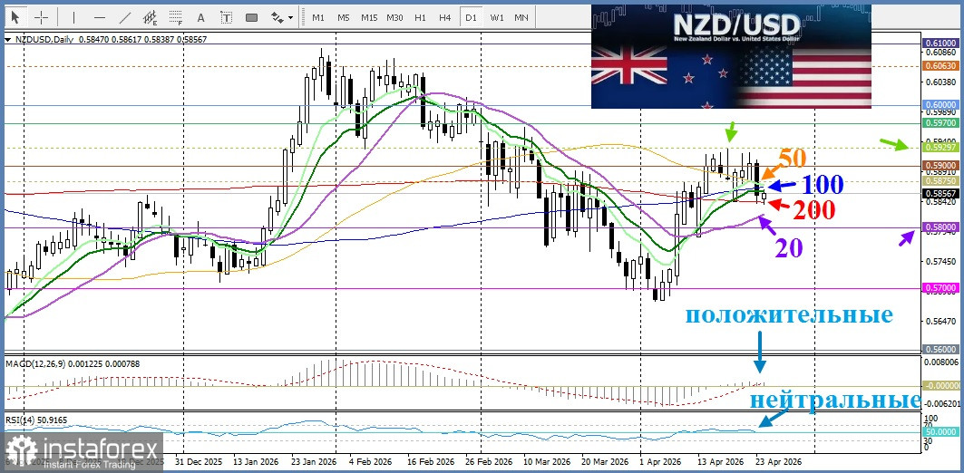Switch chart to MN monthly timeframe

point(521,17)
